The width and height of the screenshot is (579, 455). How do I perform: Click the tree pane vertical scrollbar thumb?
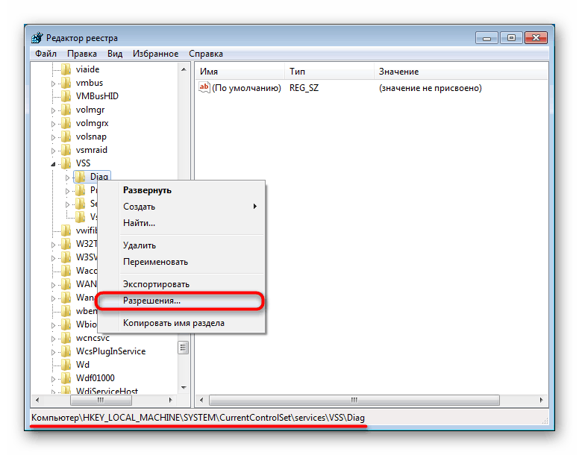(x=183, y=348)
